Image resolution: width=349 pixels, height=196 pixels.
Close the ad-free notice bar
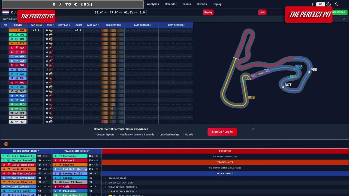[x=344, y=19]
